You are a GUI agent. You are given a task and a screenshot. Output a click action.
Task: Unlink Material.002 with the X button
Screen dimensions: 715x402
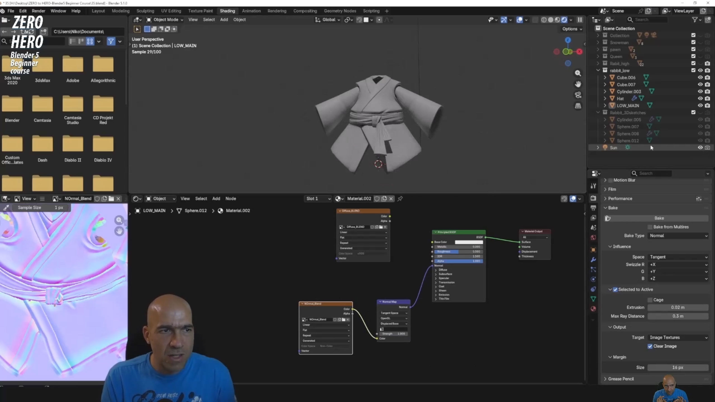coord(391,198)
